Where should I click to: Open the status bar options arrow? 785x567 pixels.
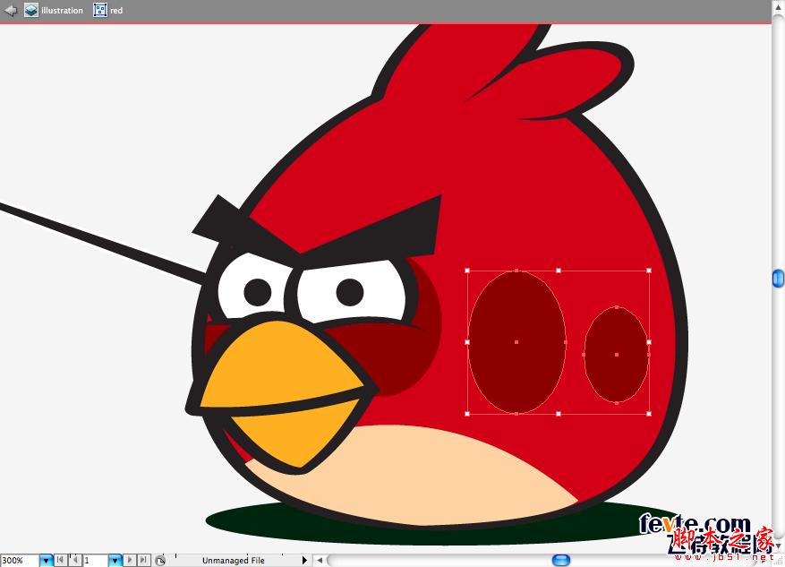304,560
